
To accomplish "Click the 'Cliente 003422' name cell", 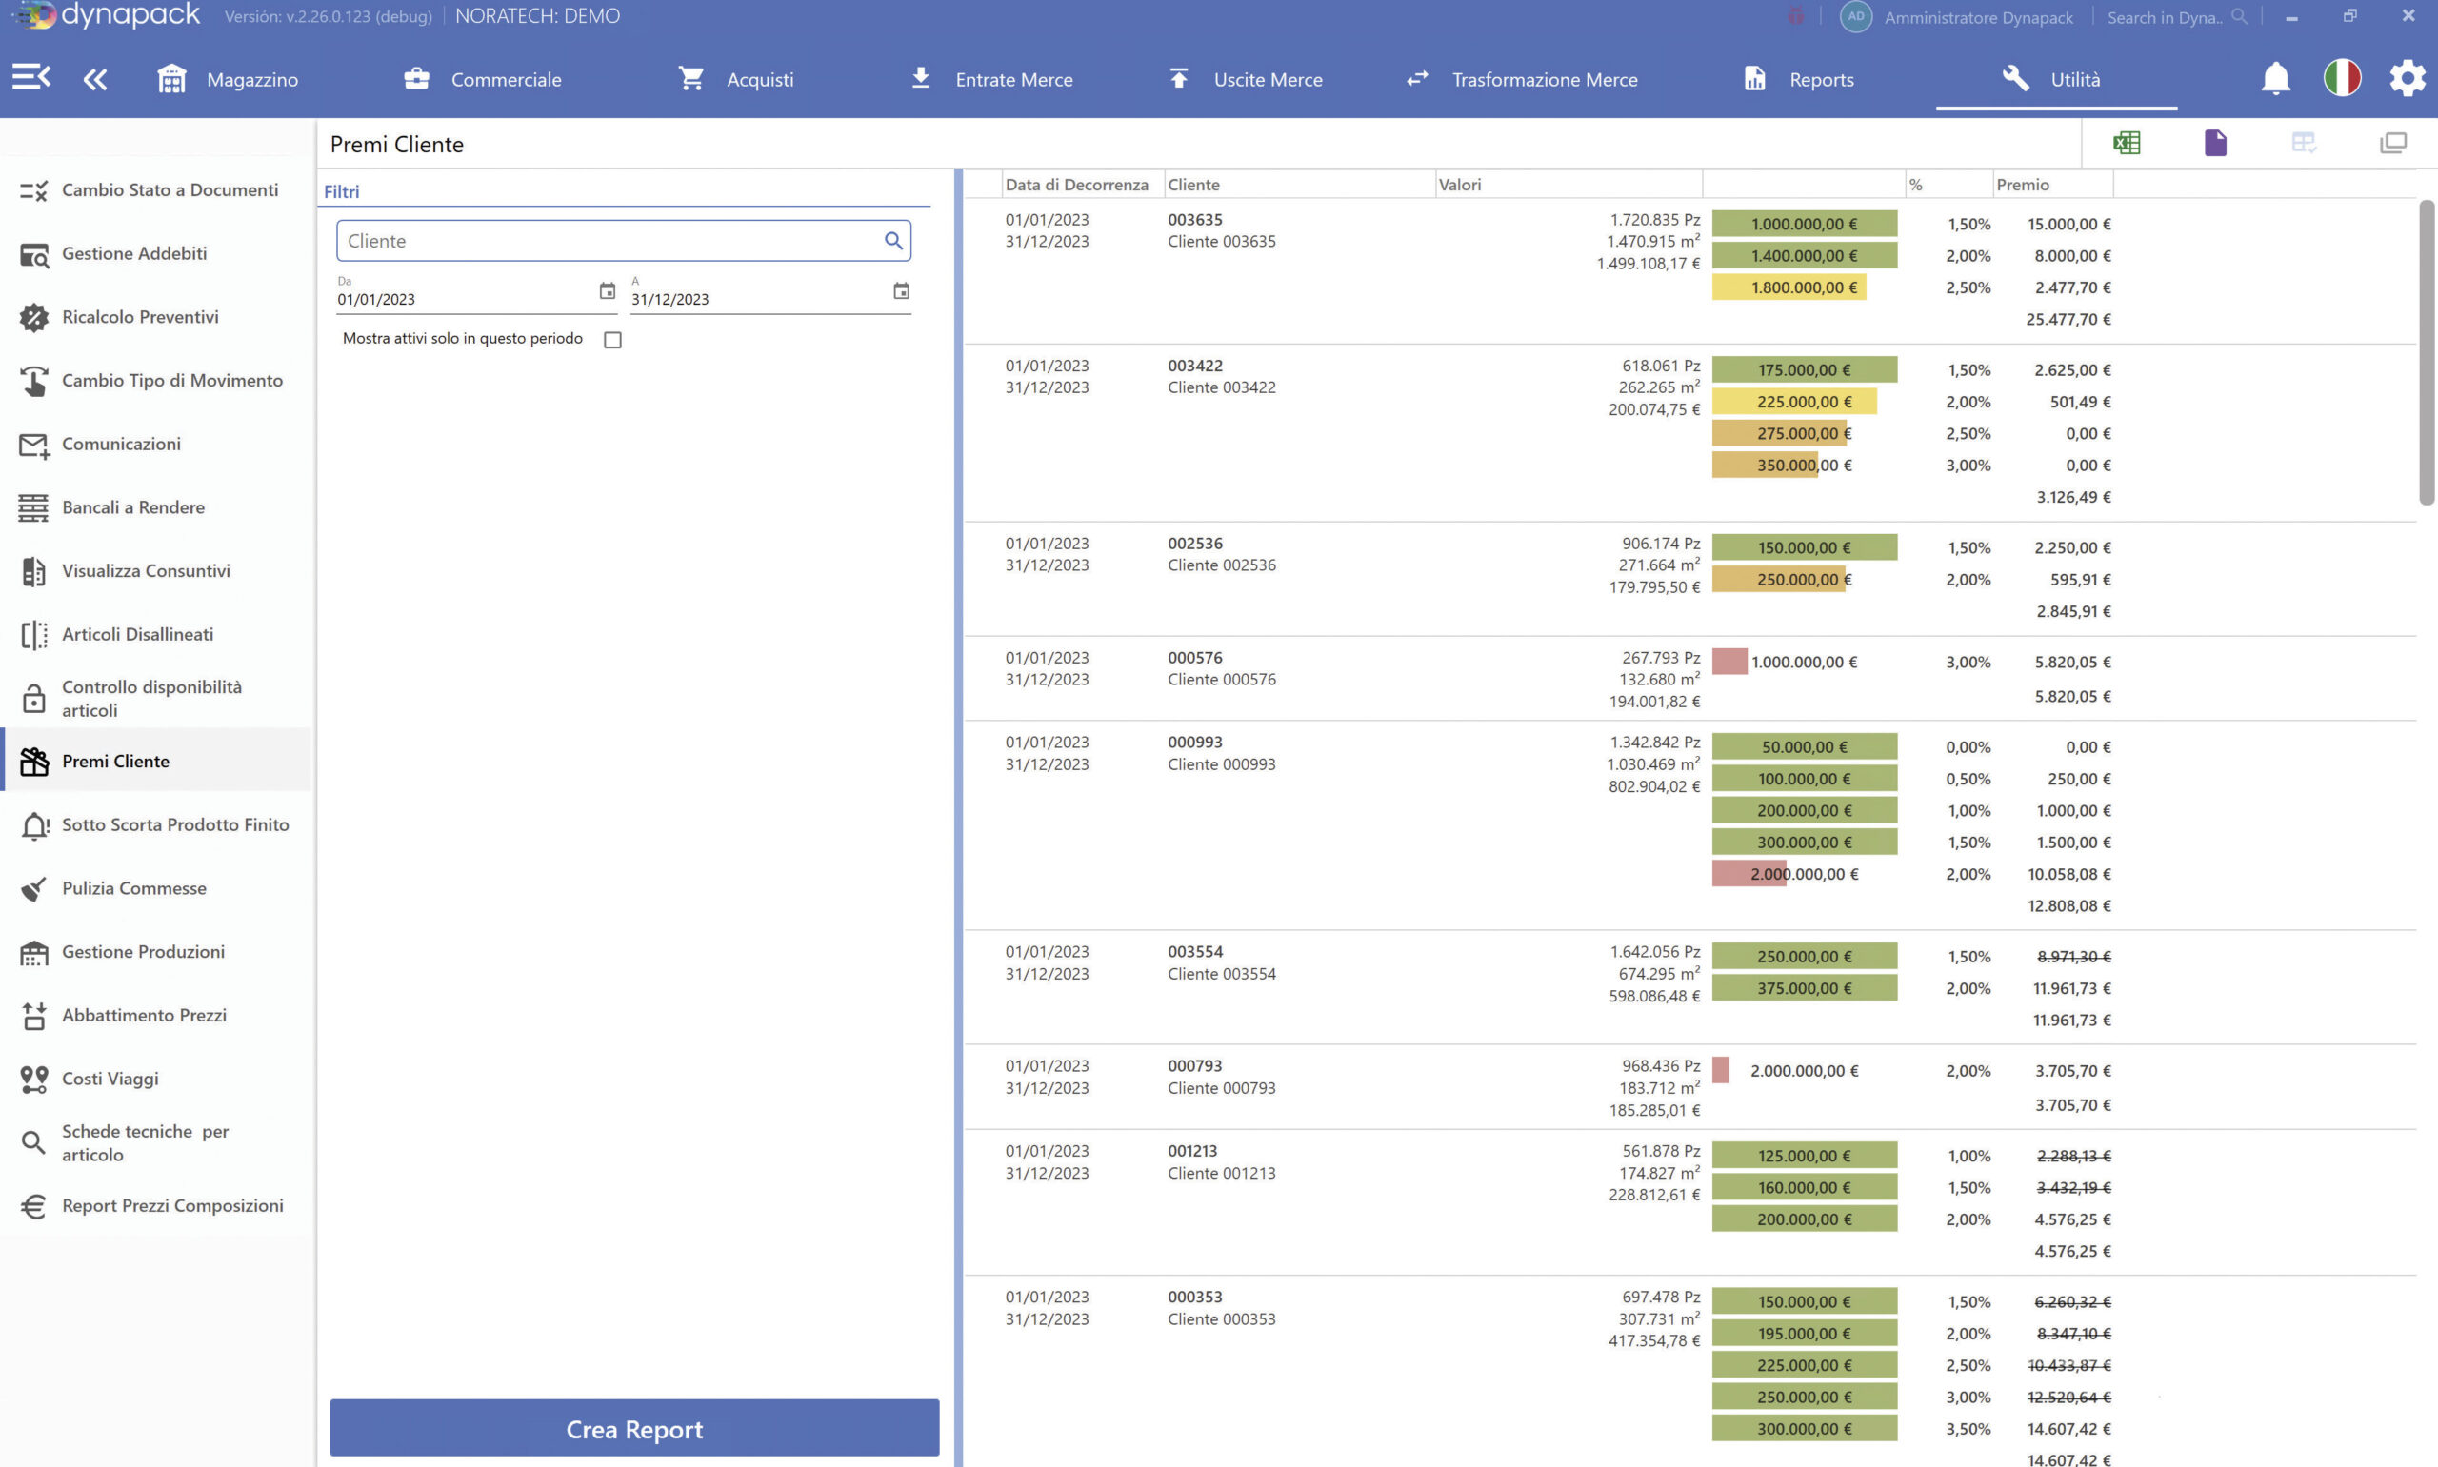I will tap(1222, 387).
